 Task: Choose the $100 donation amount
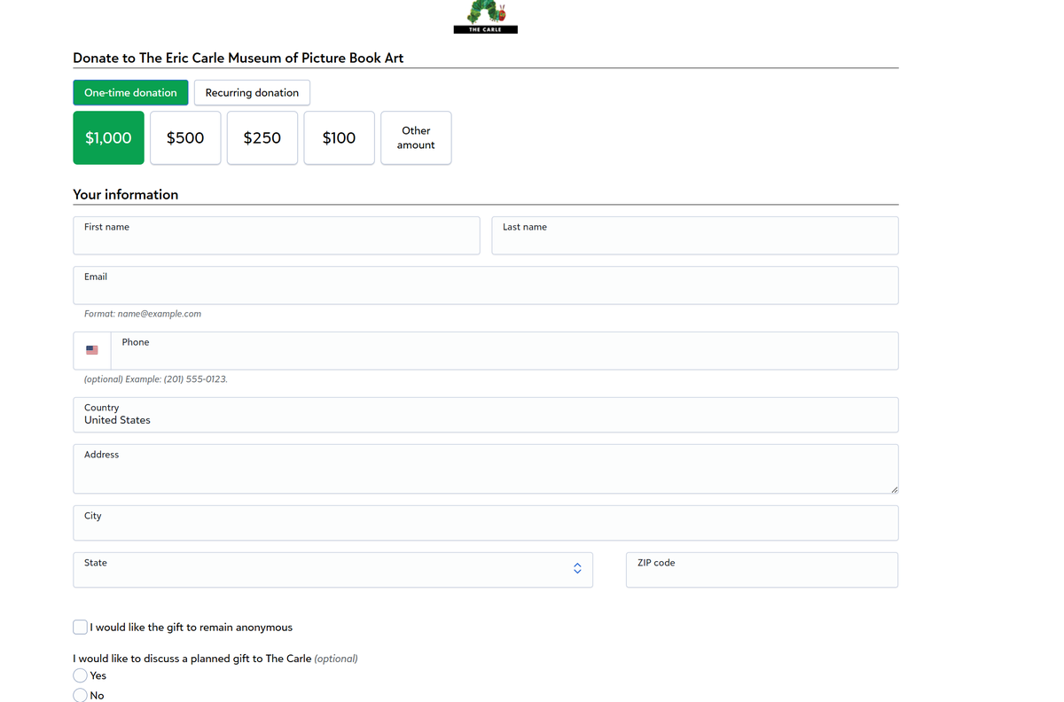pos(339,137)
